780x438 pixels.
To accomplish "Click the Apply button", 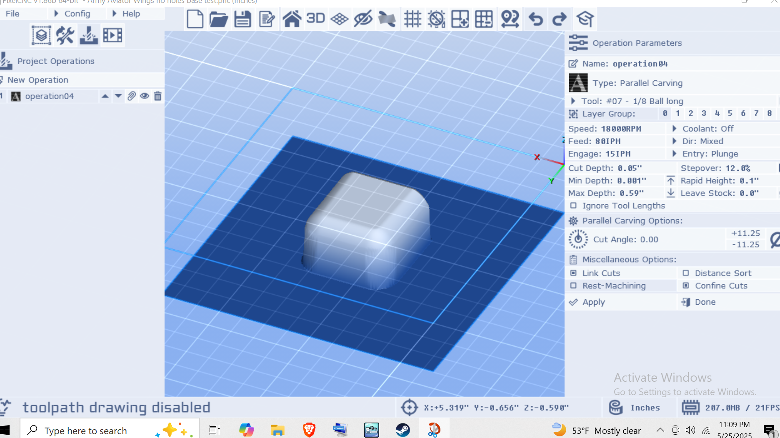I will 621,302.
